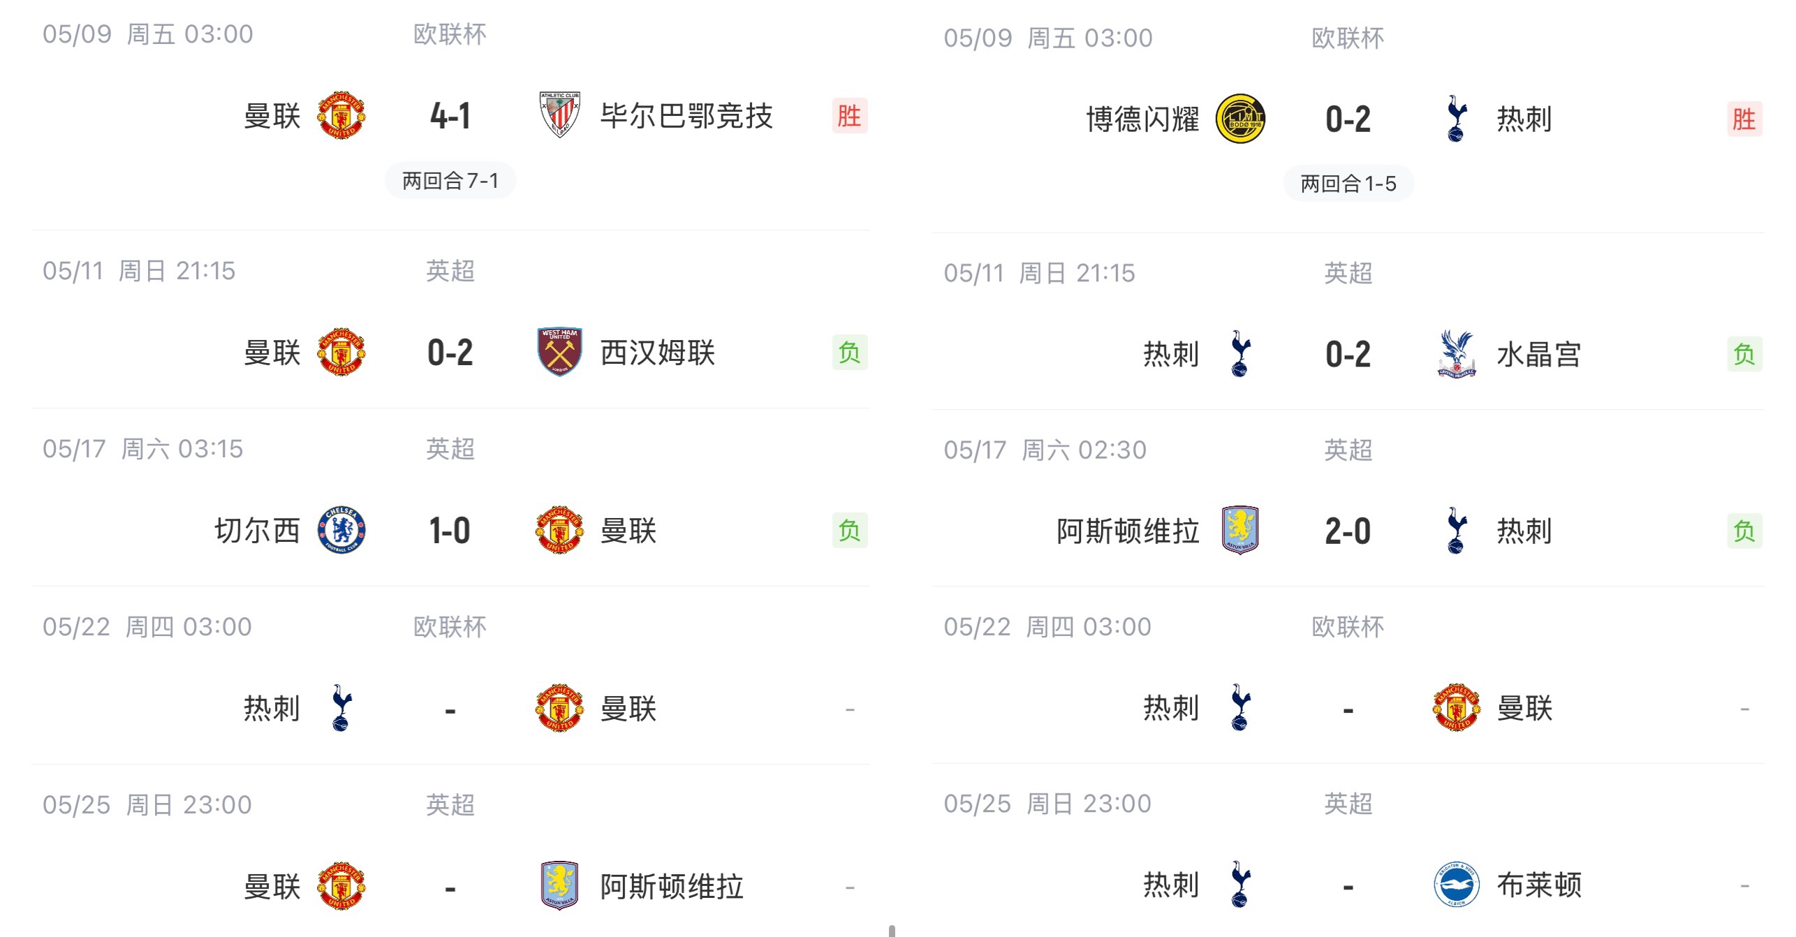Click Manchester United crest beside 4-1 score
Screen dimensions: 1796x937
click(341, 115)
